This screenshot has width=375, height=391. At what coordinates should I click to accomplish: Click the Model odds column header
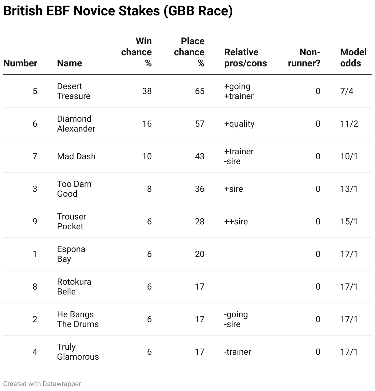[x=353, y=58]
